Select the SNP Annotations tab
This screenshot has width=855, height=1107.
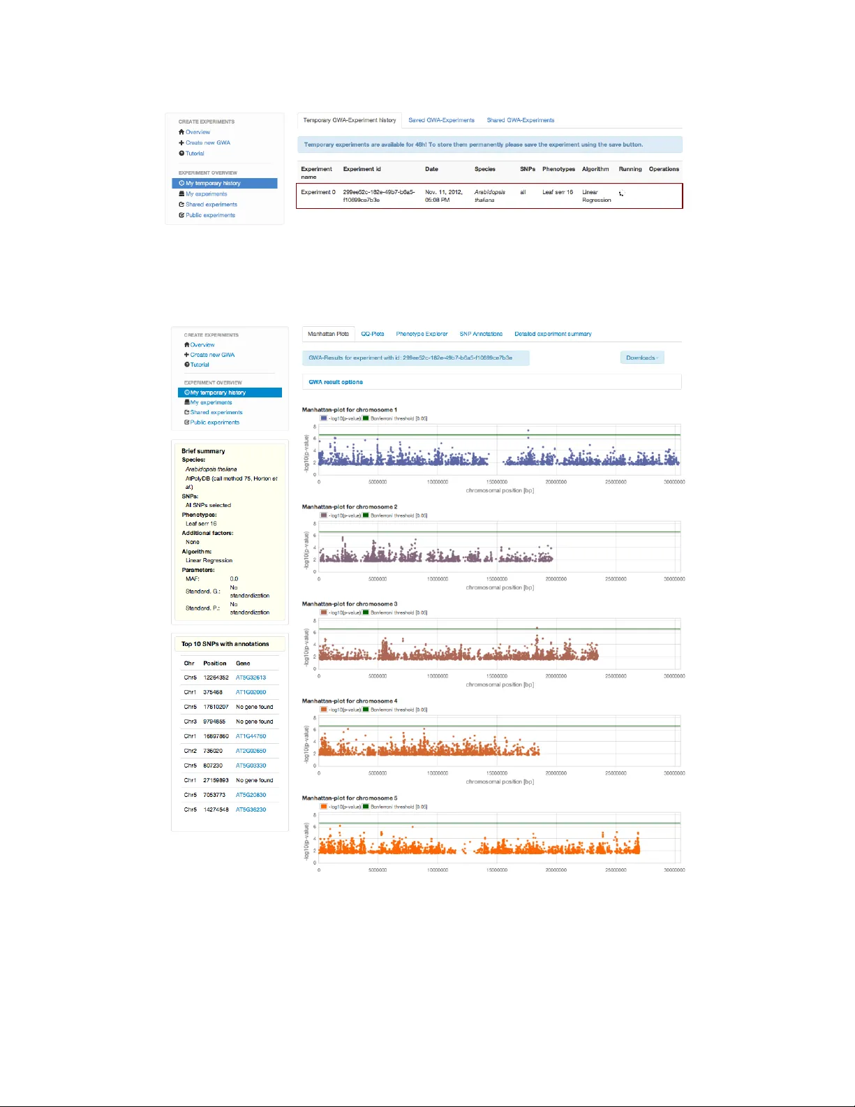(x=481, y=334)
